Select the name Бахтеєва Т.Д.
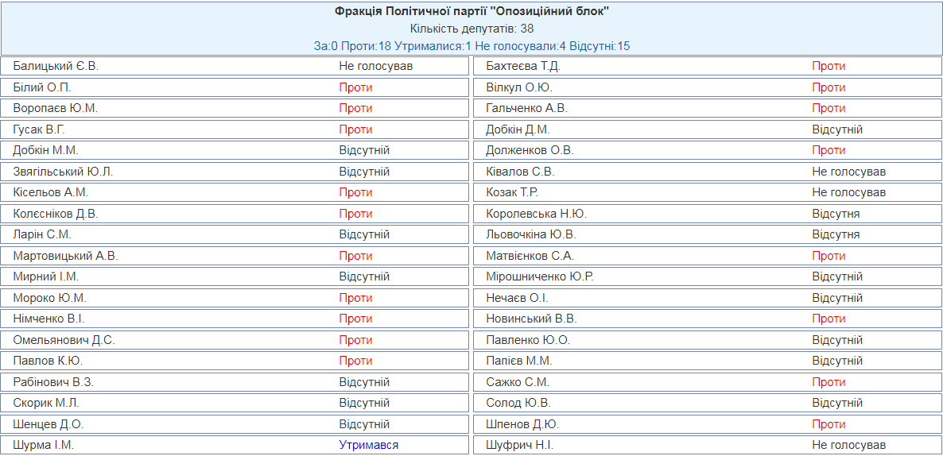This screenshot has width=943, height=456. tap(523, 66)
